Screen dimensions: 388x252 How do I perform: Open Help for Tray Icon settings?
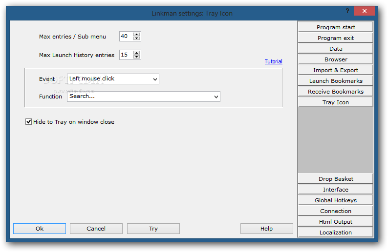[x=266, y=229]
